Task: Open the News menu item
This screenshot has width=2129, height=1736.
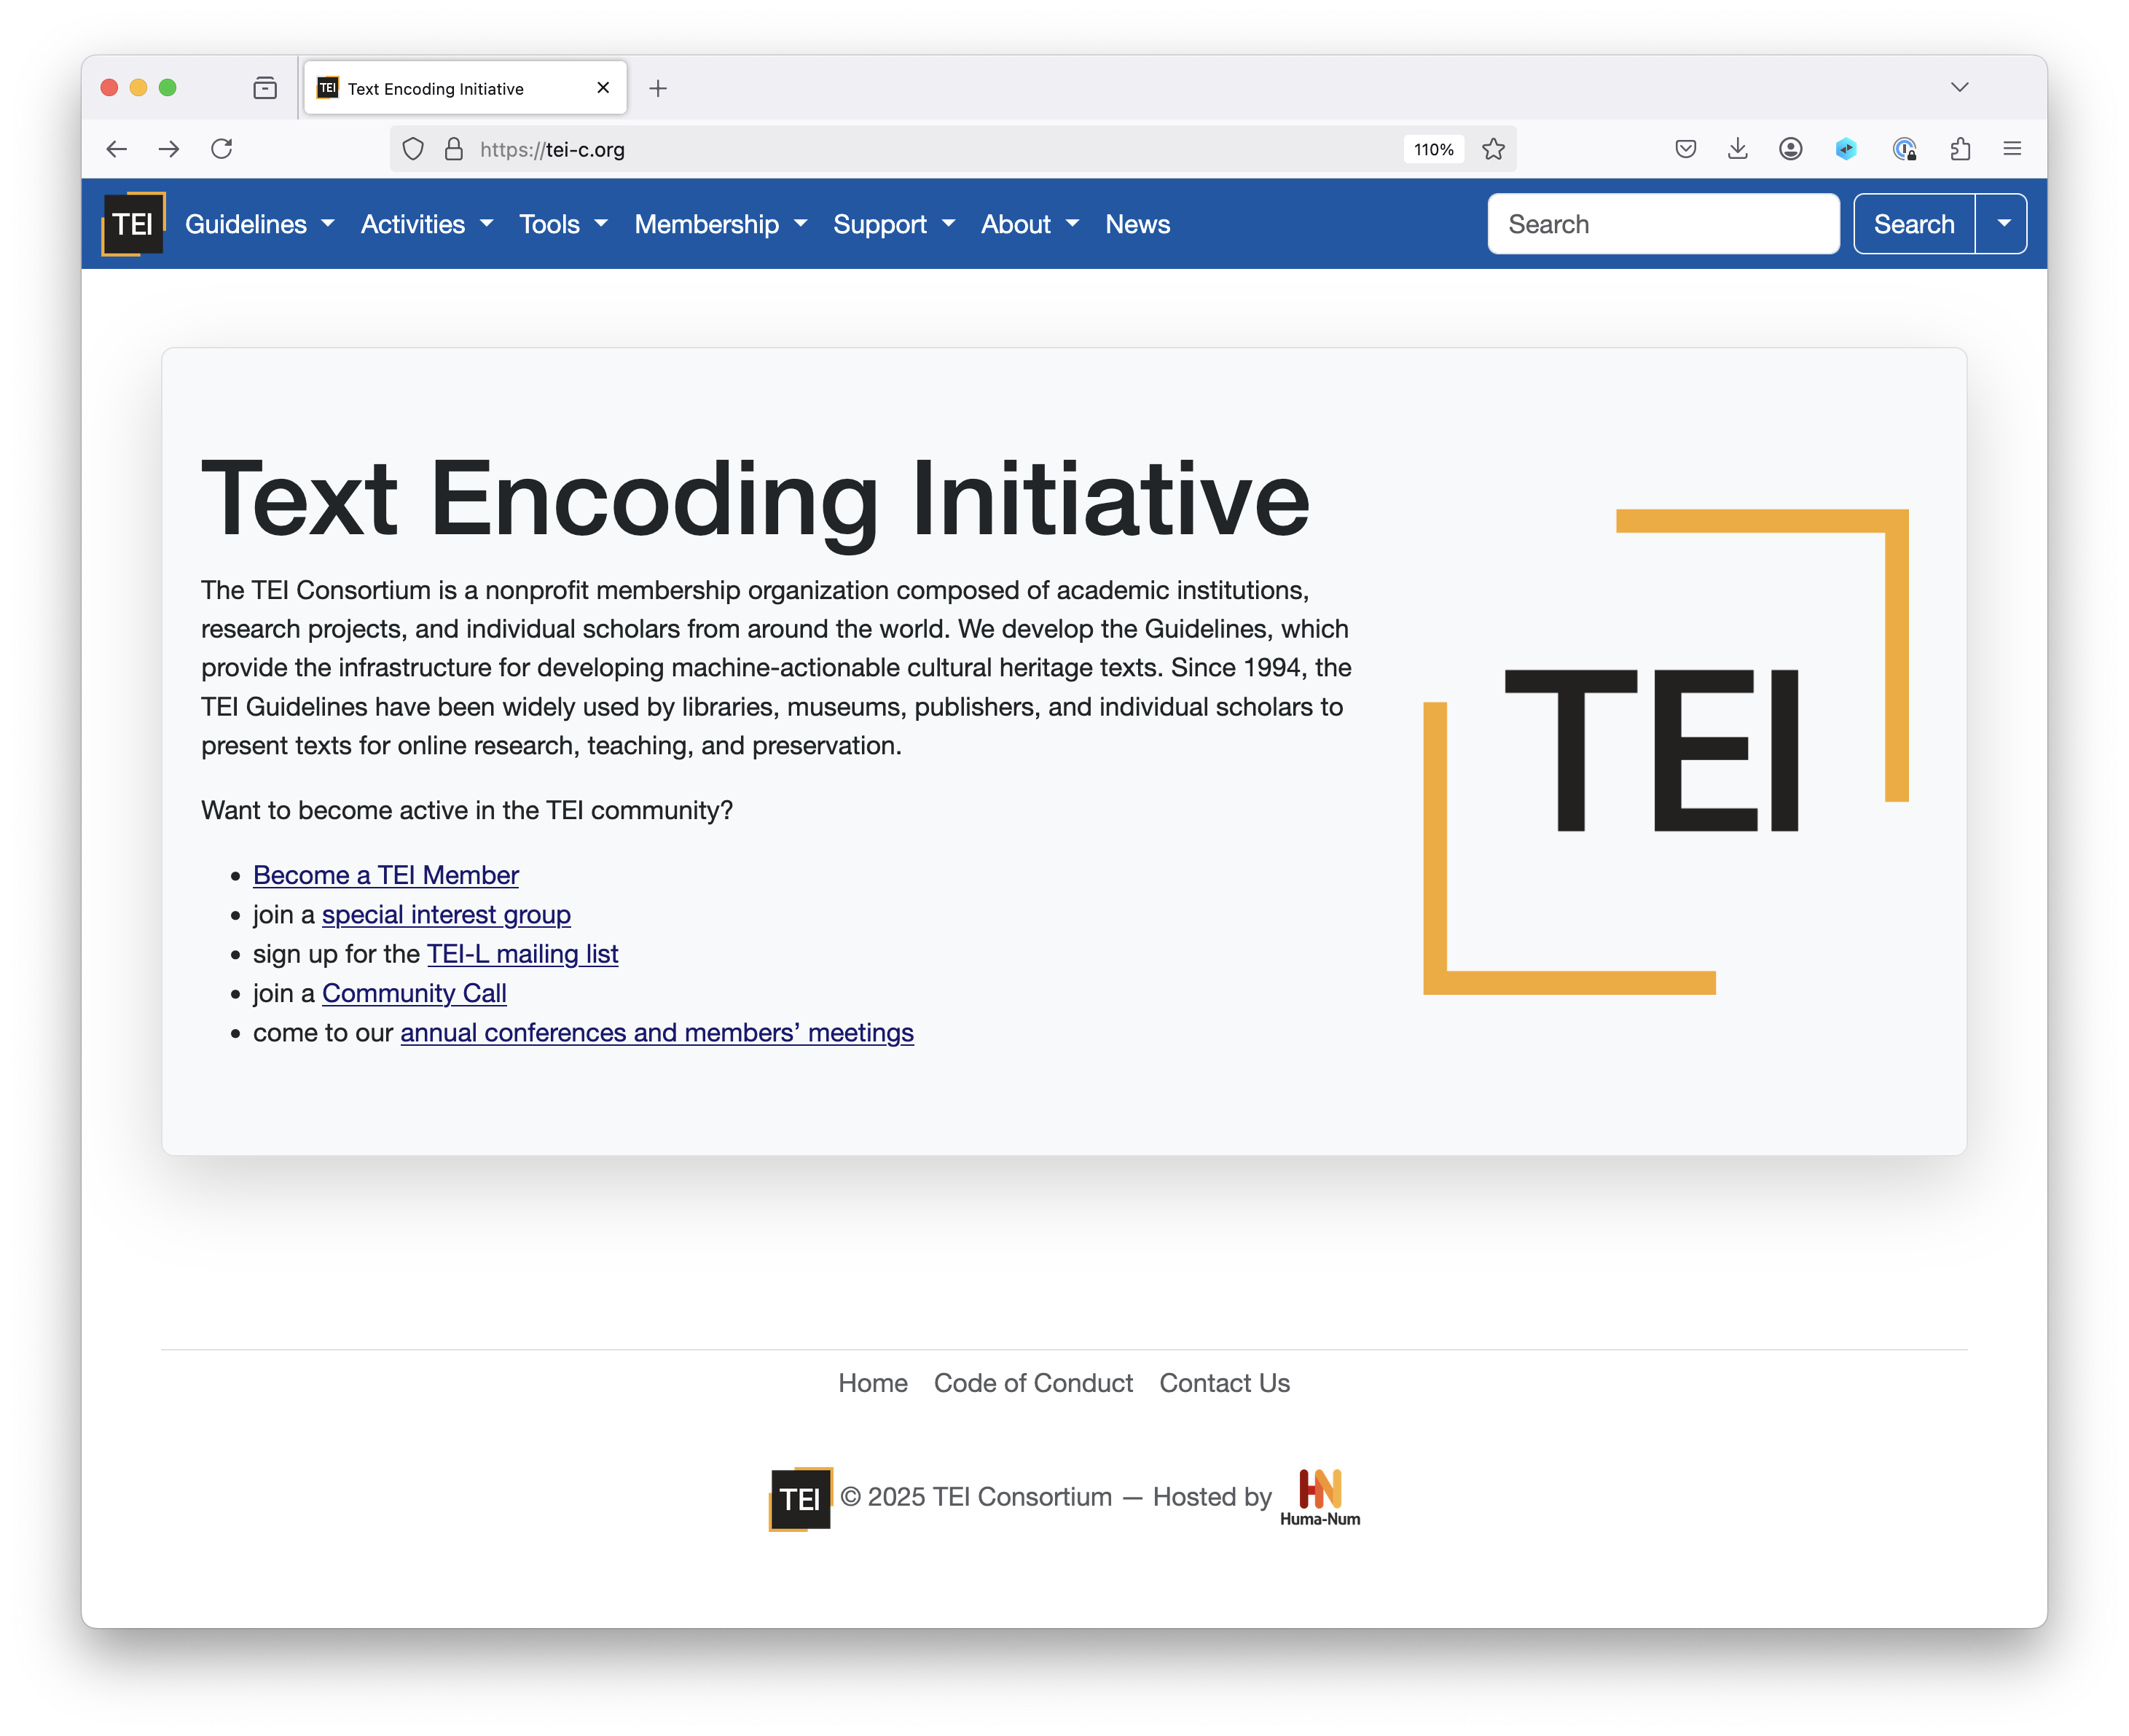Action: coord(1137,224)
